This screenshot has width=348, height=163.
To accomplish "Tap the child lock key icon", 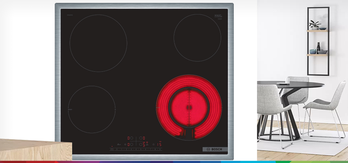I will point(119,144).
